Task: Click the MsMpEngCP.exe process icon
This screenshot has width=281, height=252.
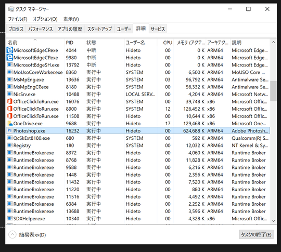Action: tap(10, 87)
